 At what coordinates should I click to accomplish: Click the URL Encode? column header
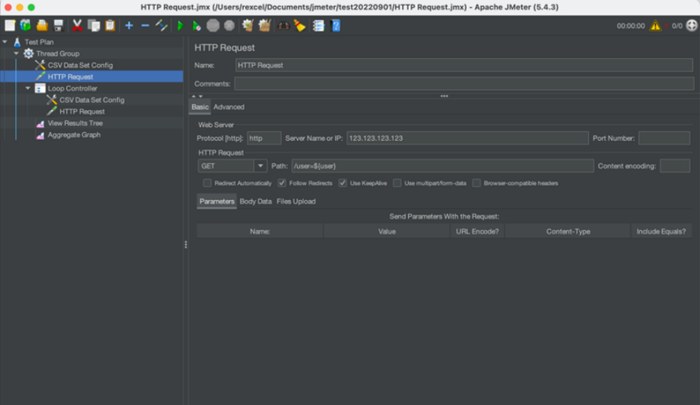coord(477,231)
